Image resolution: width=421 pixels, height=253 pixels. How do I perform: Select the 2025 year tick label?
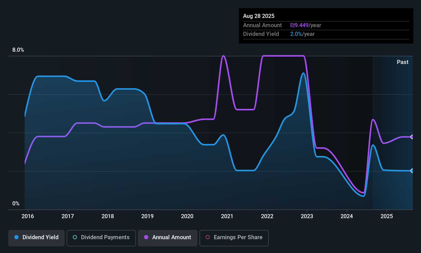click(x=387, y=216)
